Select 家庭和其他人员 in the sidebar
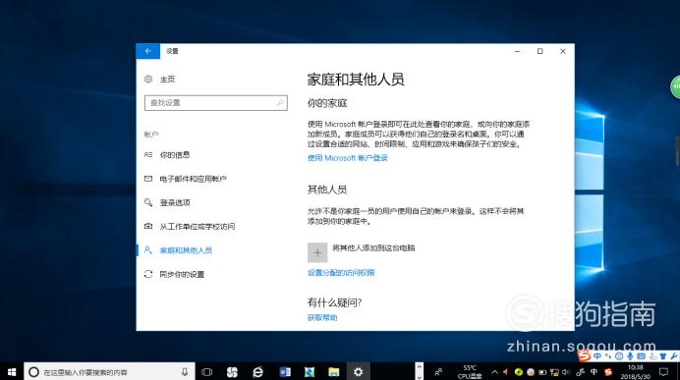 186,250
